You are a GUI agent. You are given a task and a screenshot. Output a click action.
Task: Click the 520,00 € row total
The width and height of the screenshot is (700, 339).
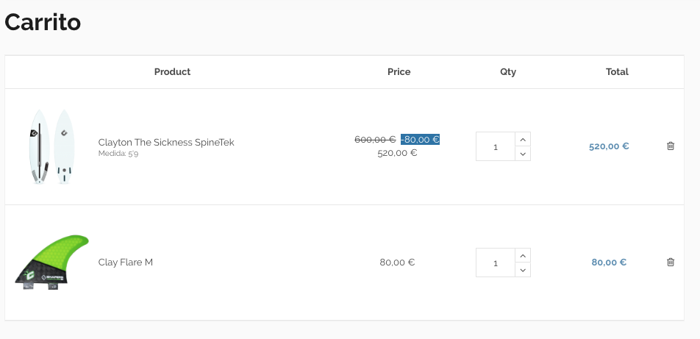pyautogui.click(x=608, y=146)
